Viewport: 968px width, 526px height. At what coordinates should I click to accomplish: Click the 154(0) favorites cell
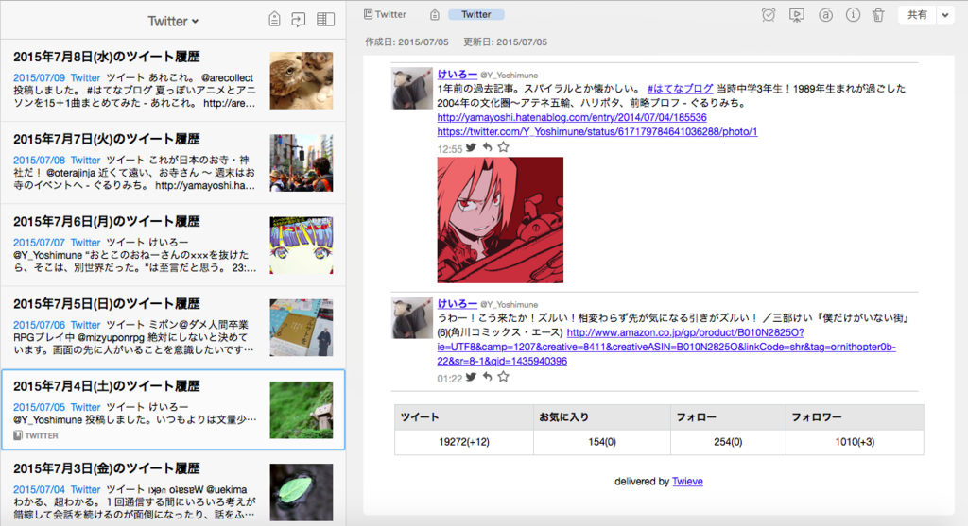point(602,442)
